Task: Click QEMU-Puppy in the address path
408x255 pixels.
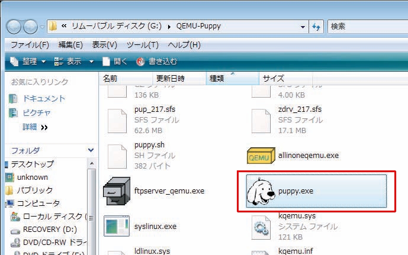Action: 198,26
